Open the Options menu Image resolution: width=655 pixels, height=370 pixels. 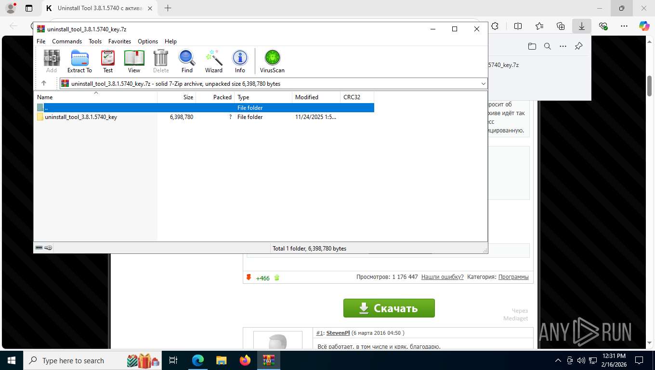(x=148, y=41)
